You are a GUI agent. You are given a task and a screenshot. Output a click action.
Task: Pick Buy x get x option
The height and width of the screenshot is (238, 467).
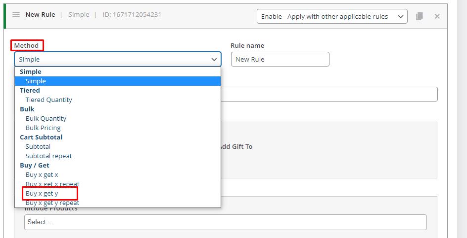[118, 175]
